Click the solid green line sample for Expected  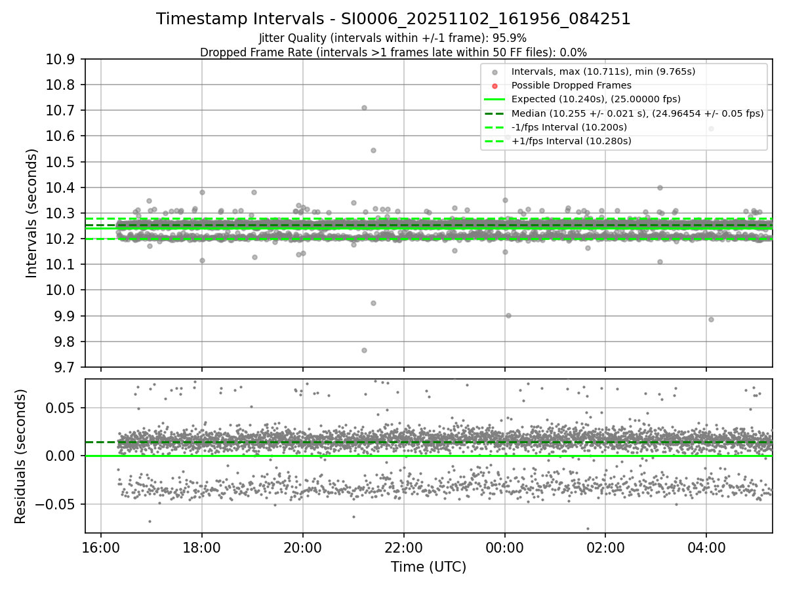click(x=494, y=100)
